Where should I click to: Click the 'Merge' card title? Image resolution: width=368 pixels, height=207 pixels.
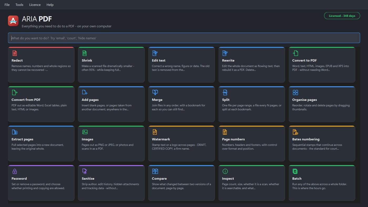(x=157, y=100)
